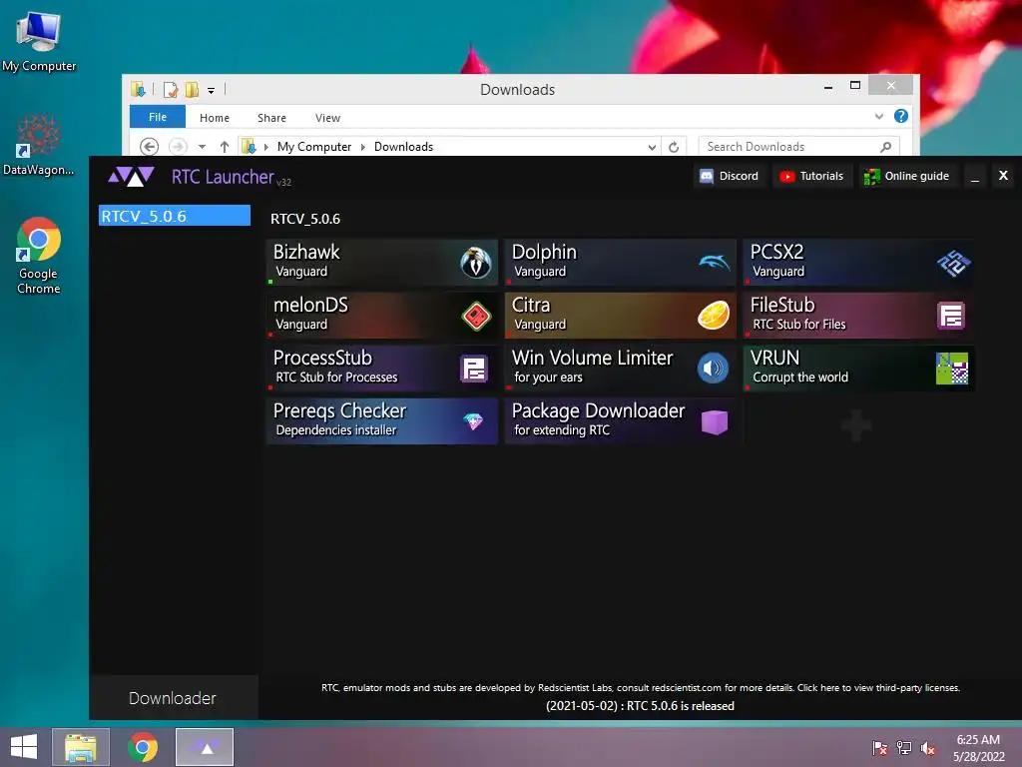The image size is (1022, 767).
Task: Click the RTC Launcher taskbar button
Action: pos(205,747)
